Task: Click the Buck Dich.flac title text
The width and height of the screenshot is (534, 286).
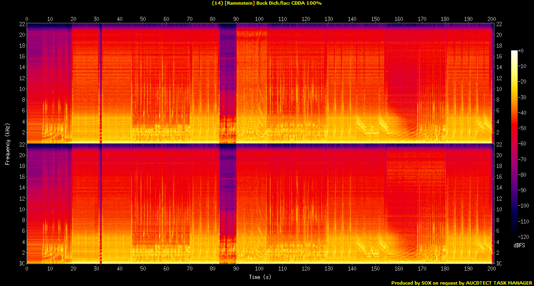Action: point(267,3)
